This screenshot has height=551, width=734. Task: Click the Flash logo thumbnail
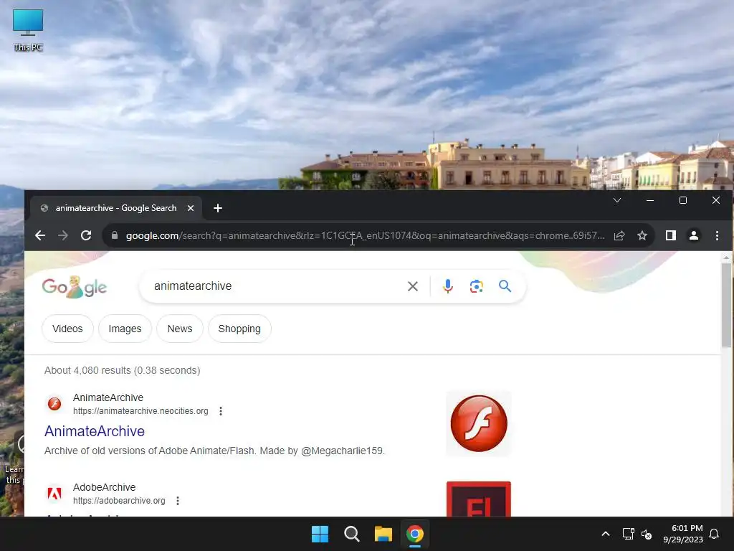tap(478, 423)
